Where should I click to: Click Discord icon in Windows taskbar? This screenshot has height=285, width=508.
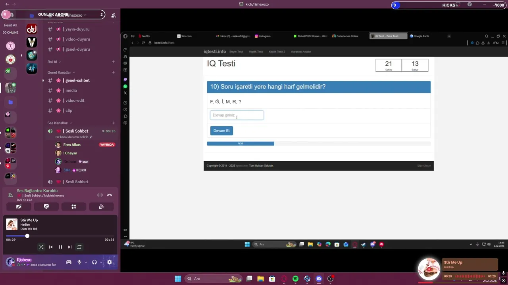(319, 279)
